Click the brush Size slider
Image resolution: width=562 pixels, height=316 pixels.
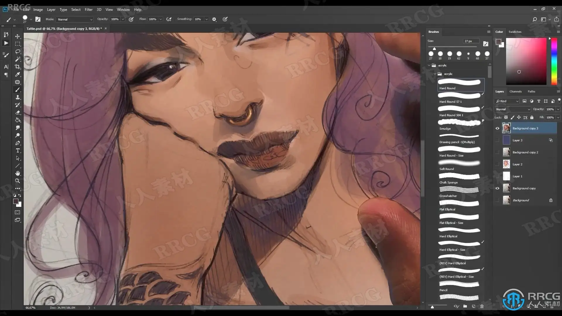(453, 47)
